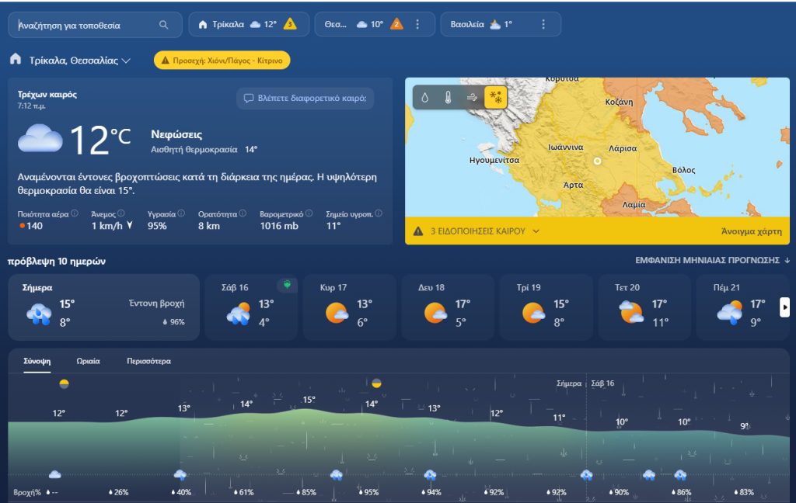
Task: Click the Άνοιγμα χάρτη link
Action: [751, 231]
